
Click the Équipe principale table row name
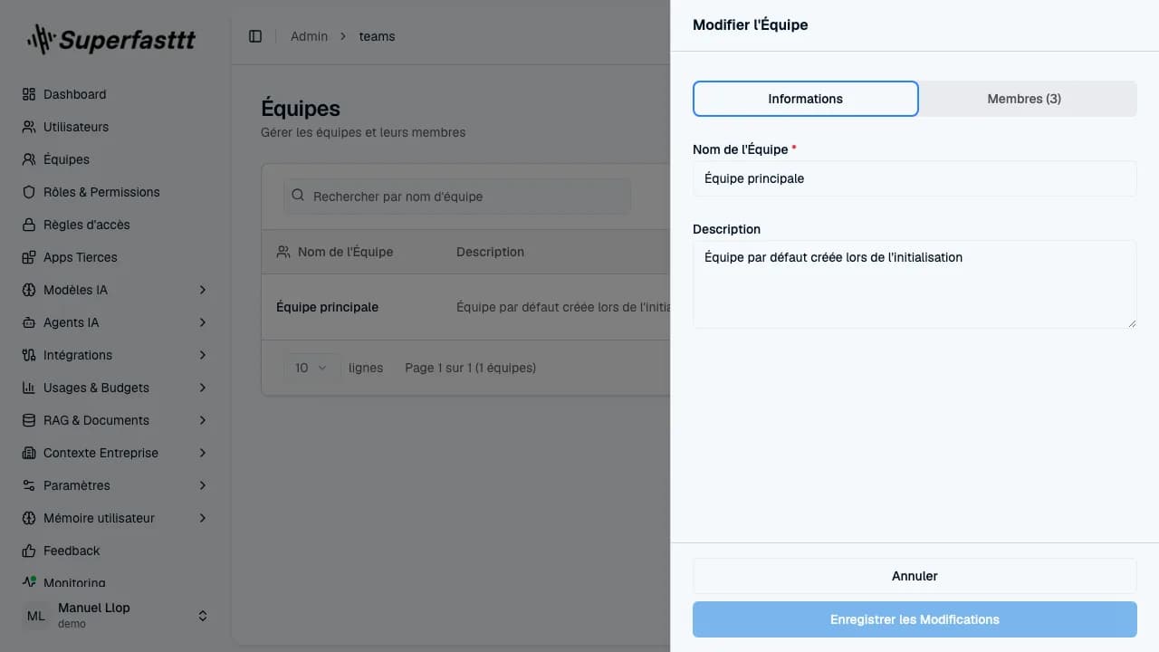[327, 307]
